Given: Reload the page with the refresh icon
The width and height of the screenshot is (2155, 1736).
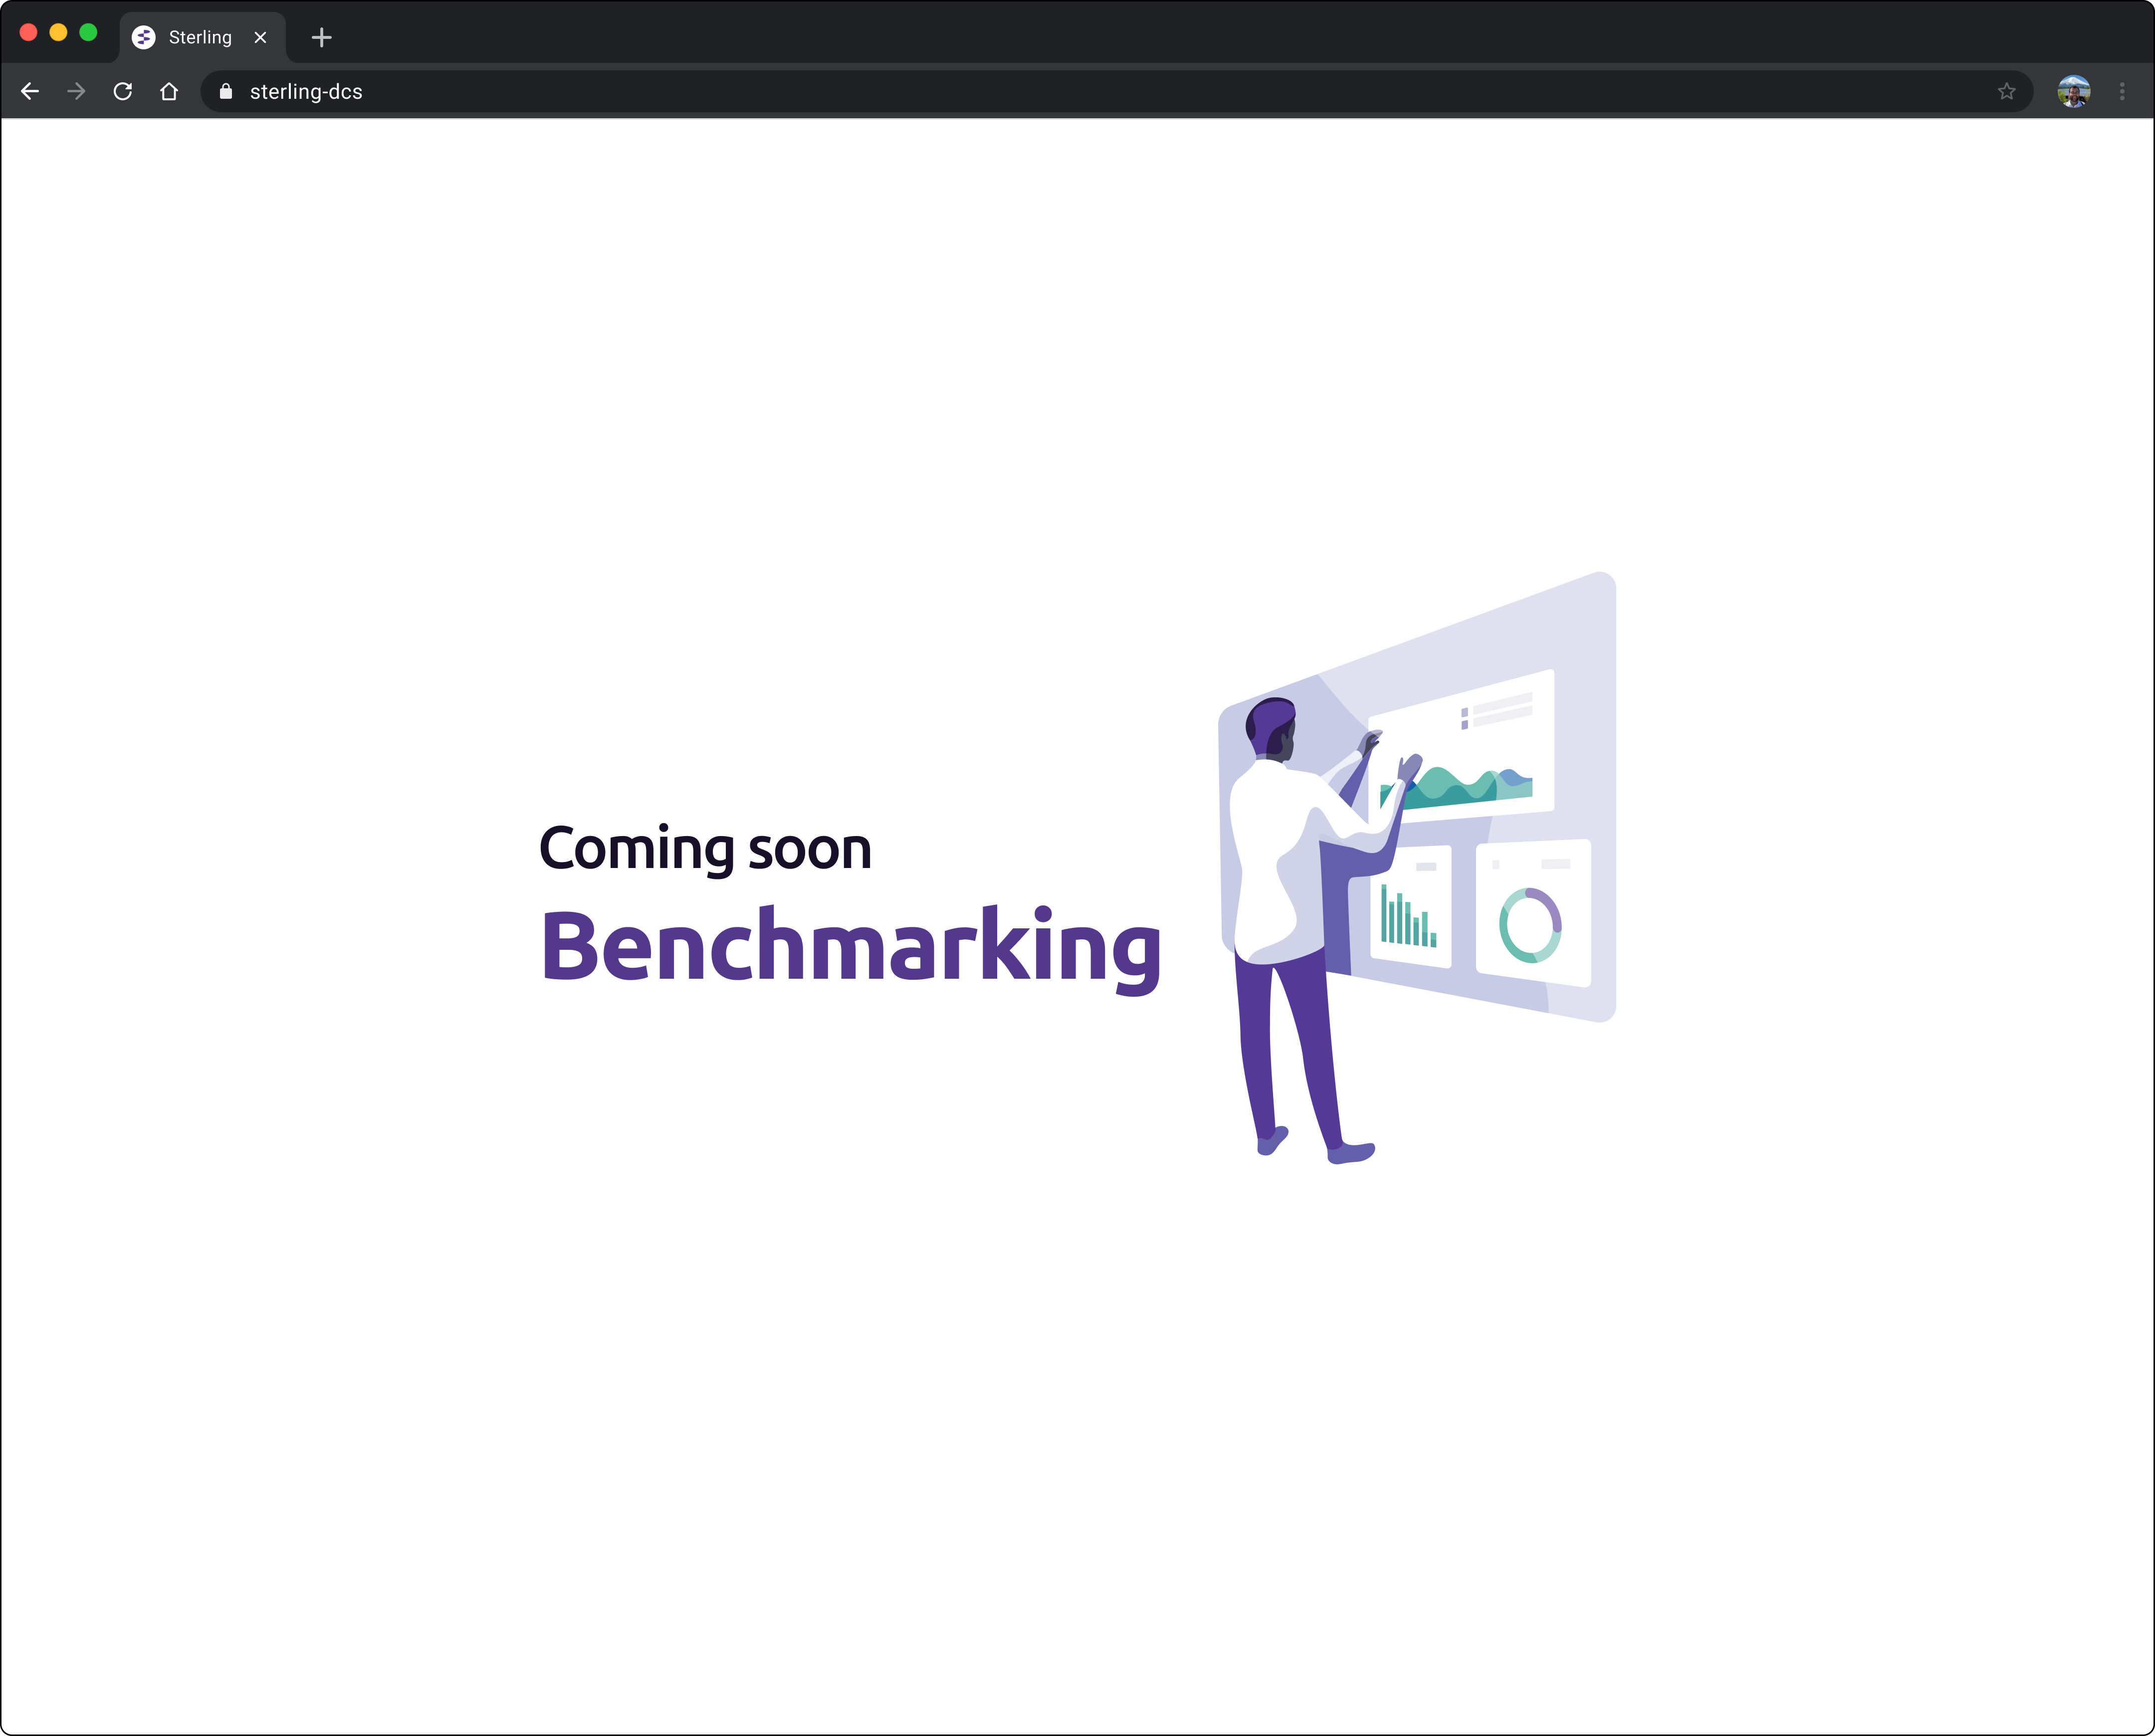Looking at the screenshot, I should pos(123,92).
